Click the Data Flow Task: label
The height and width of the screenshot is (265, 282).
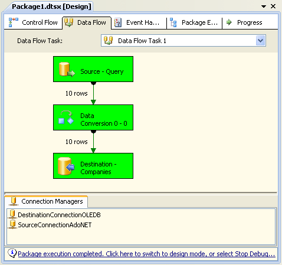[x=40, y=41]
